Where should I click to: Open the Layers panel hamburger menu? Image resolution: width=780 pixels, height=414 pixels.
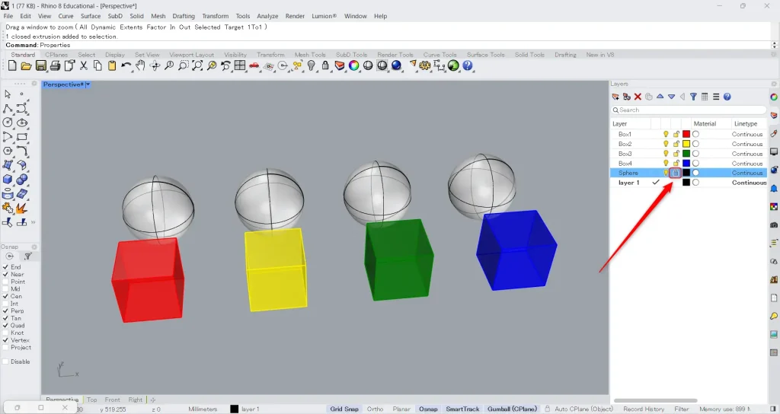716,97
